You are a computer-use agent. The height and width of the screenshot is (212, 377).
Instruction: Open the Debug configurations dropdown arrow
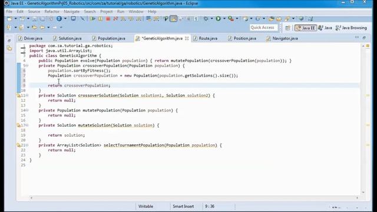(x=212, y=19)
